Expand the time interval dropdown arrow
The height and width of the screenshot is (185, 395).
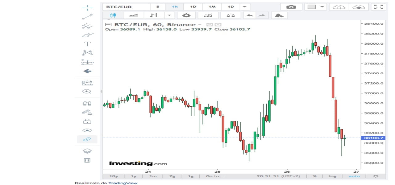point(245,7)
